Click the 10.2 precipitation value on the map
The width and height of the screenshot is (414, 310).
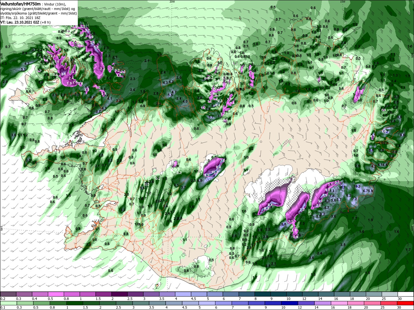tap(357, 186)
